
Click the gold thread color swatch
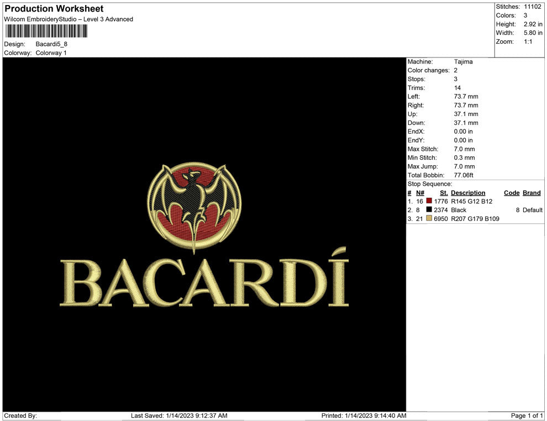click(x=429, y=218)
